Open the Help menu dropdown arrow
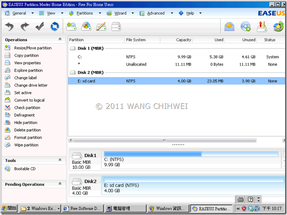Screen dimensions: 287x215 coord(200,13)
